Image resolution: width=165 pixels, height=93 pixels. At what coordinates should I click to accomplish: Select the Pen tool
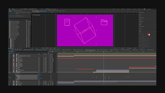click(x=26, y=9)
